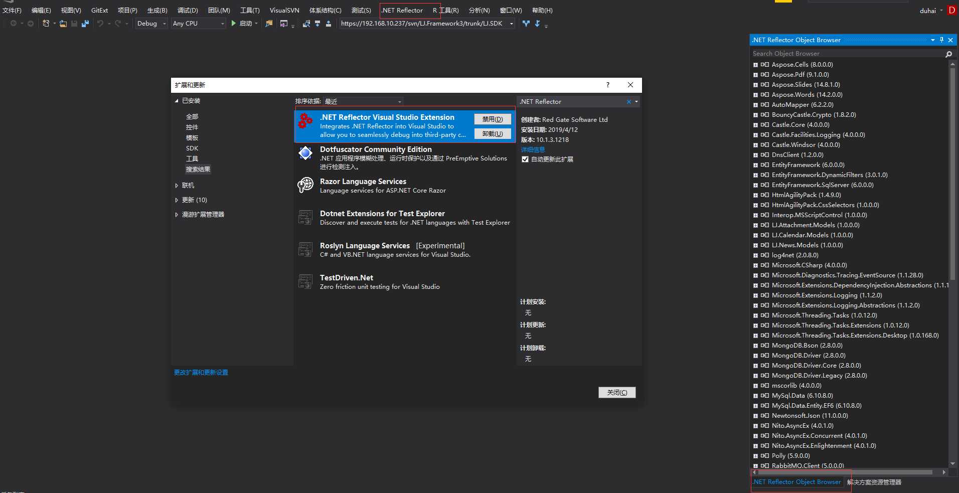
Task: Select the 全部 (All) category
Action: [x=192, y=117]
